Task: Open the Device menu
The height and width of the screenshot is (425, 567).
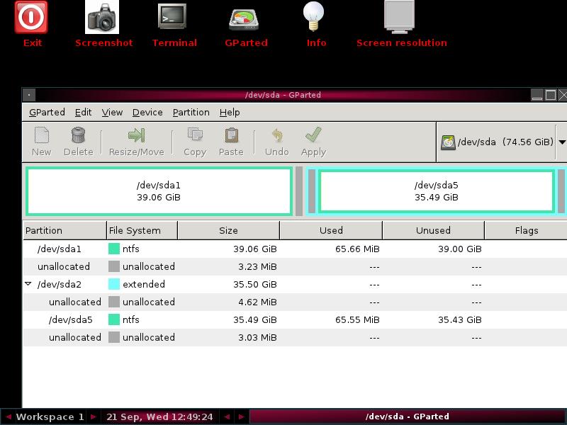Action: 148,112
